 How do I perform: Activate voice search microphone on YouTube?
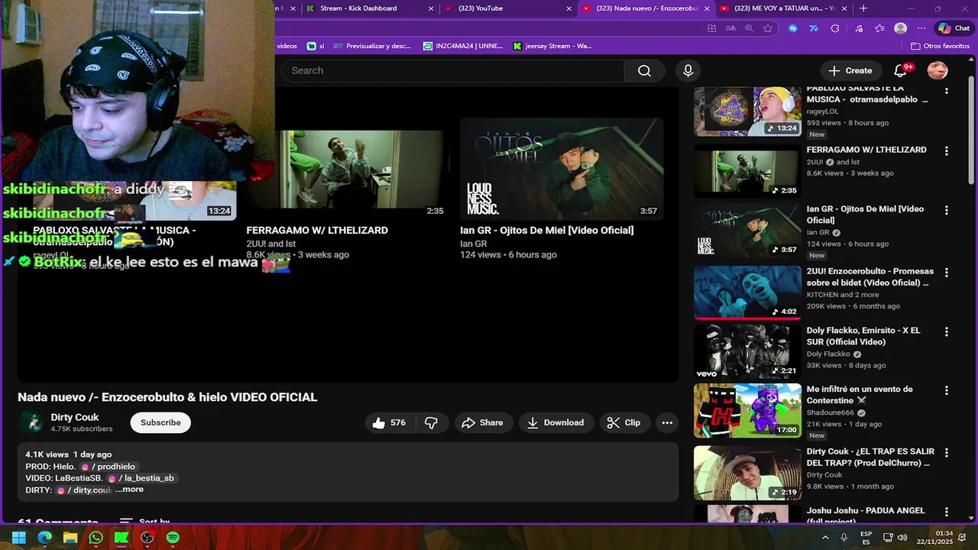point(688,70)
